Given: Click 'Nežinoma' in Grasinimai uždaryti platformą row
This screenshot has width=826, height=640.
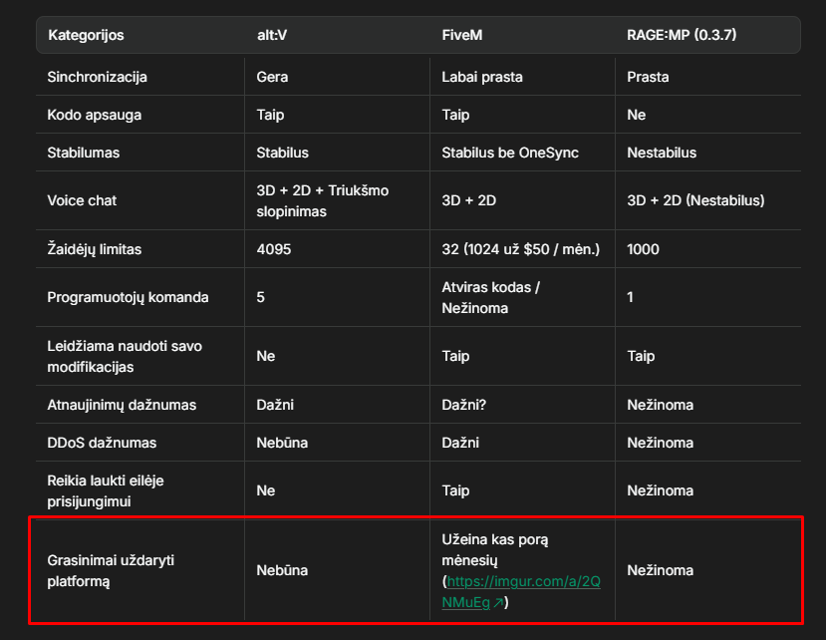Looking at the screenshot, I should click(660, 570).
